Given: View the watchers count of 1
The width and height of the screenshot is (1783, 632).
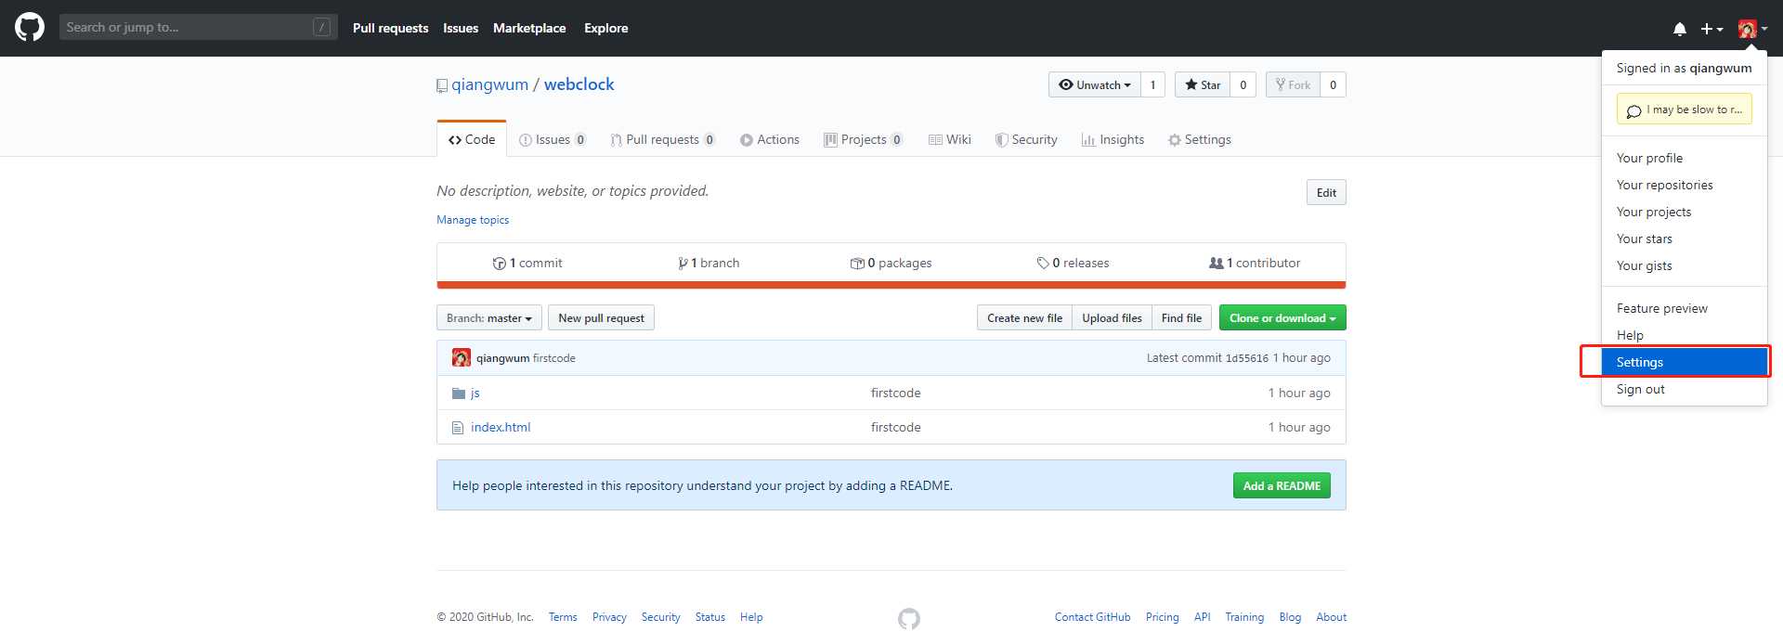Looking at the screenshot, I should pos(1152,84).
